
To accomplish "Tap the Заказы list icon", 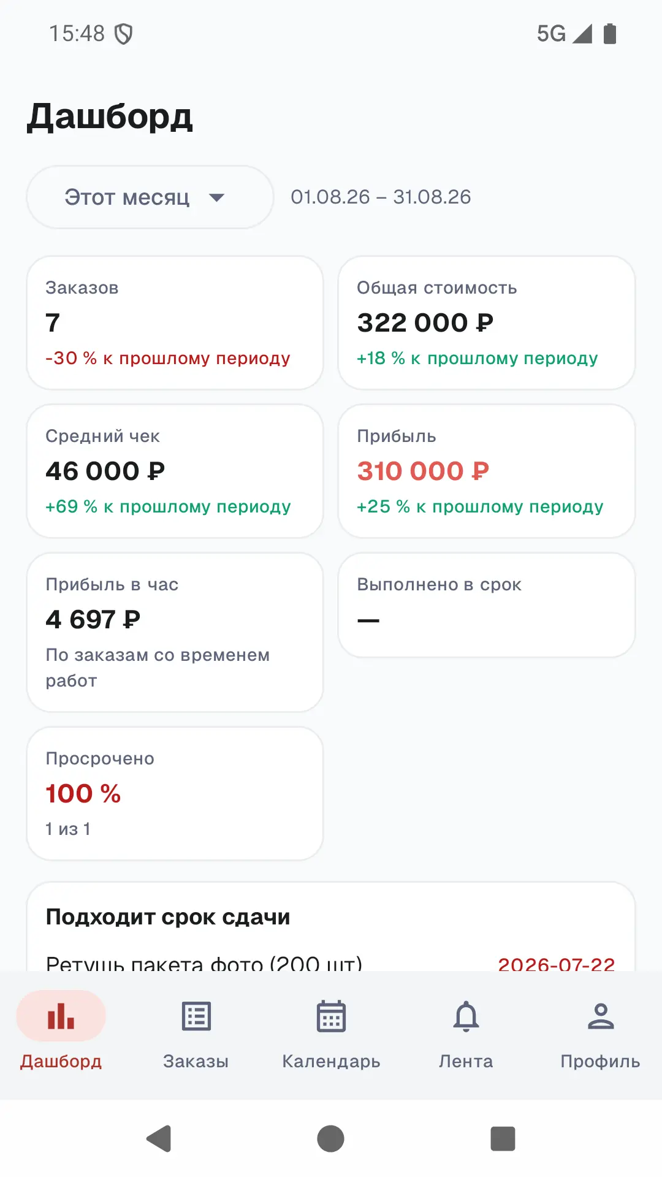I will (x=196, y=1016).
